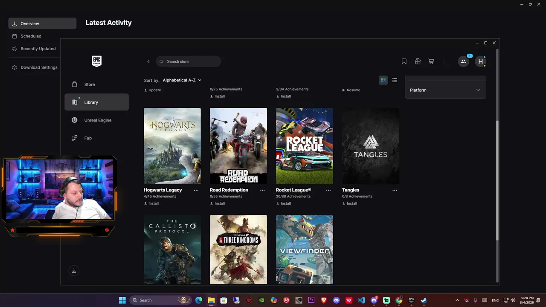This screenshot has height=307, width=546.
Task: Click the Tangles cover art
Action: [371, 146]
